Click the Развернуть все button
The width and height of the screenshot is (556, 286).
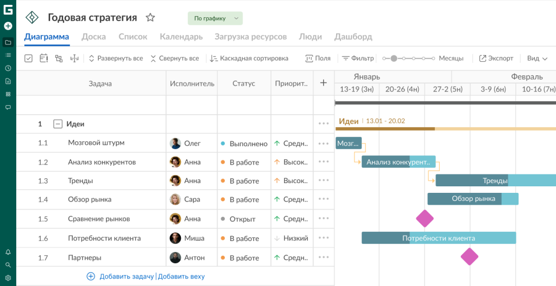click(115, 58)
